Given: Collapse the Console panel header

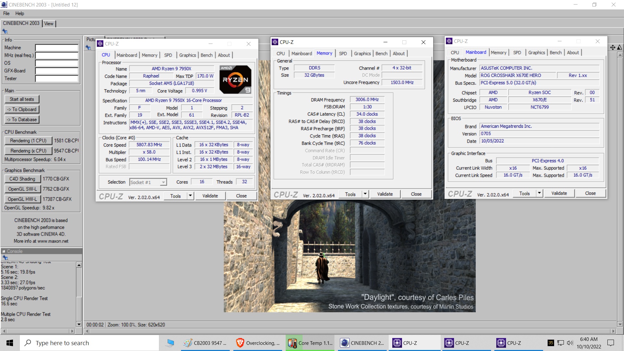Looking at the screenshot, I should [4, 251].
